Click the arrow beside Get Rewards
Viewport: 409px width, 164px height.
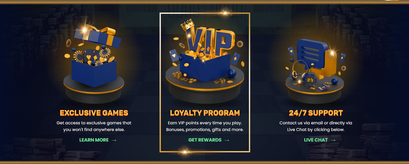pyautogui.click(x=227, y=140)
